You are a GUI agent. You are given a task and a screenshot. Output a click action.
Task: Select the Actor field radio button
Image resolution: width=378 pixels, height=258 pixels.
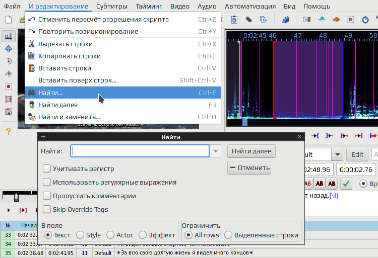coord(110,235)
